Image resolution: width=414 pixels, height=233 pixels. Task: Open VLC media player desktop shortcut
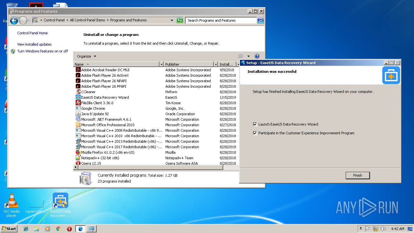click(12, 205)
